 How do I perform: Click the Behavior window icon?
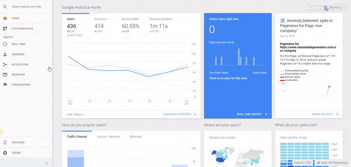pos(5,74)
